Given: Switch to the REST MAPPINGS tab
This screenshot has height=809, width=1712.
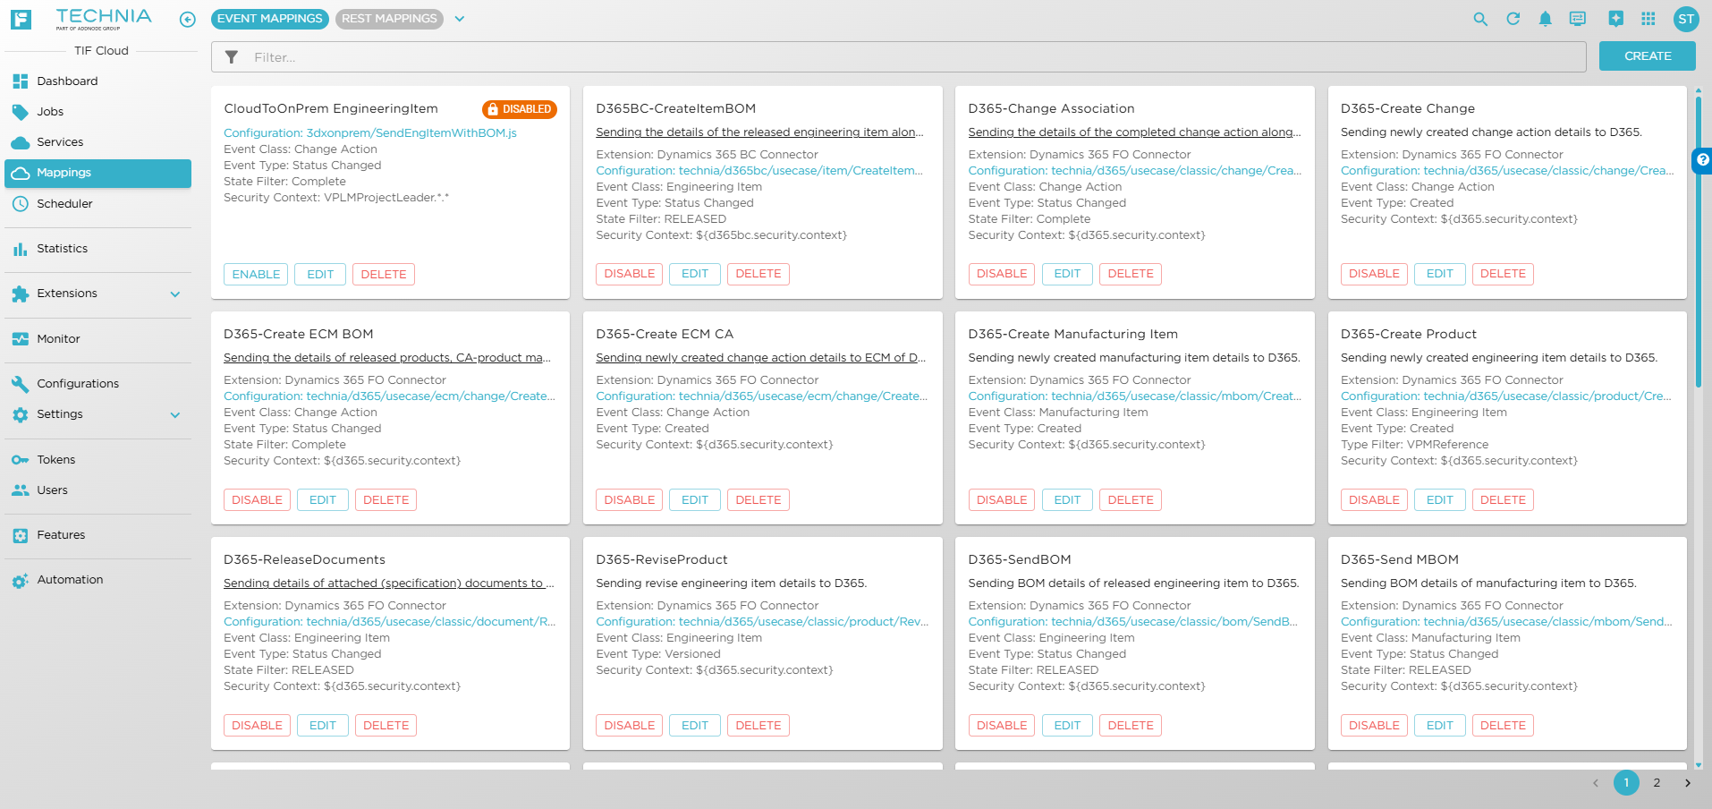Looking at the screenshot, I should (x=389, y=19).
